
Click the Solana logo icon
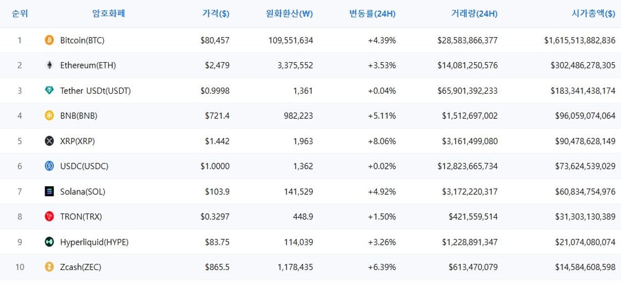point(49,192)
